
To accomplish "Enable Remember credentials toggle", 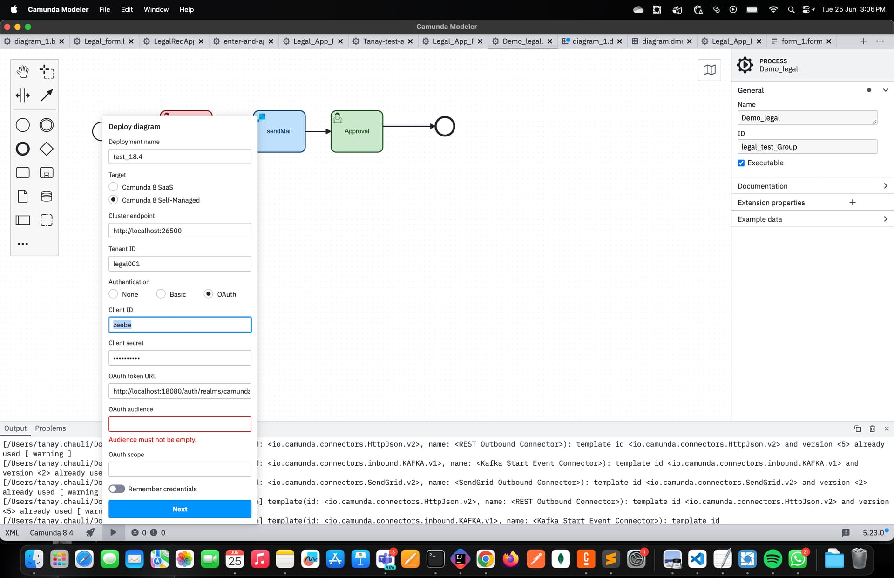I will [117, 489].
